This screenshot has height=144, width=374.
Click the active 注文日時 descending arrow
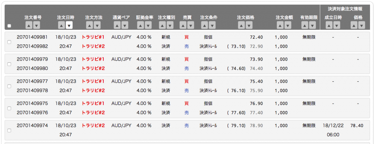point(69,25)
